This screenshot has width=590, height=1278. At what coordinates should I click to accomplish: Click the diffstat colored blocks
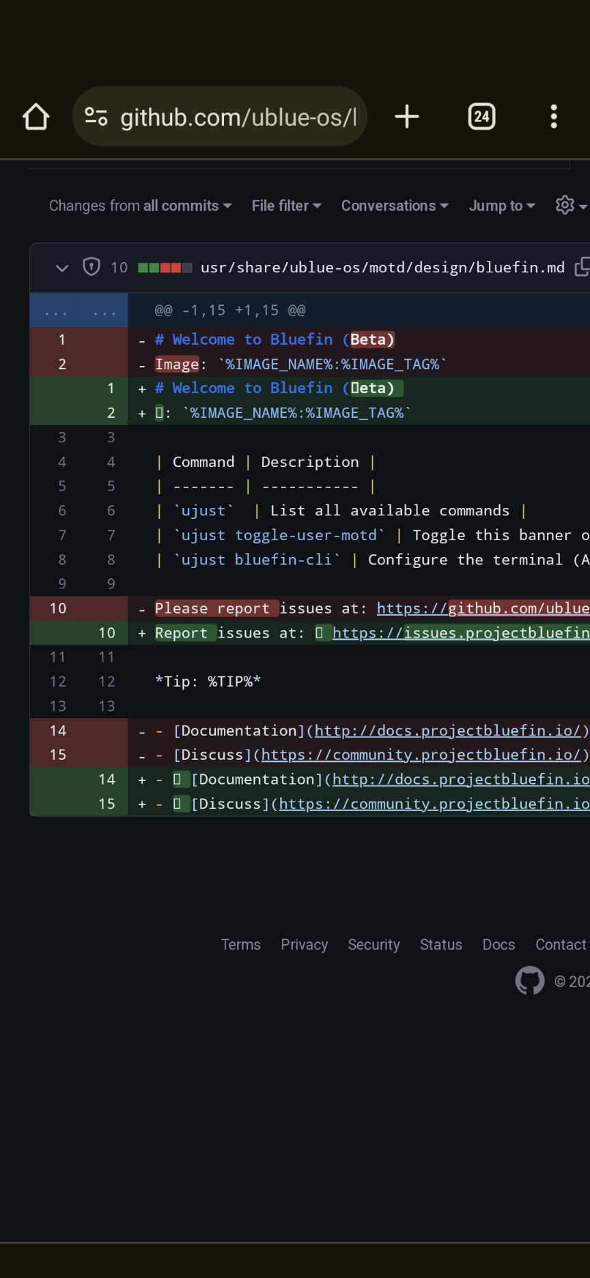click(x=165, y=268)
